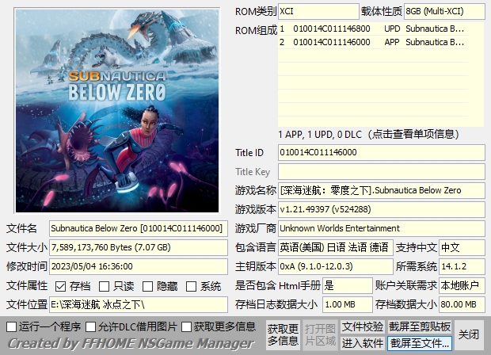Screen dimensions: 491x355
Task: Click 截屏至剪贴板 to copy the screenshot
Action: 420,326
